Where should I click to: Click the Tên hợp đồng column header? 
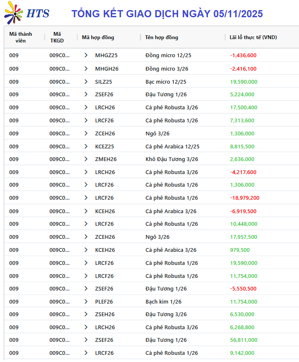[162, 37]
